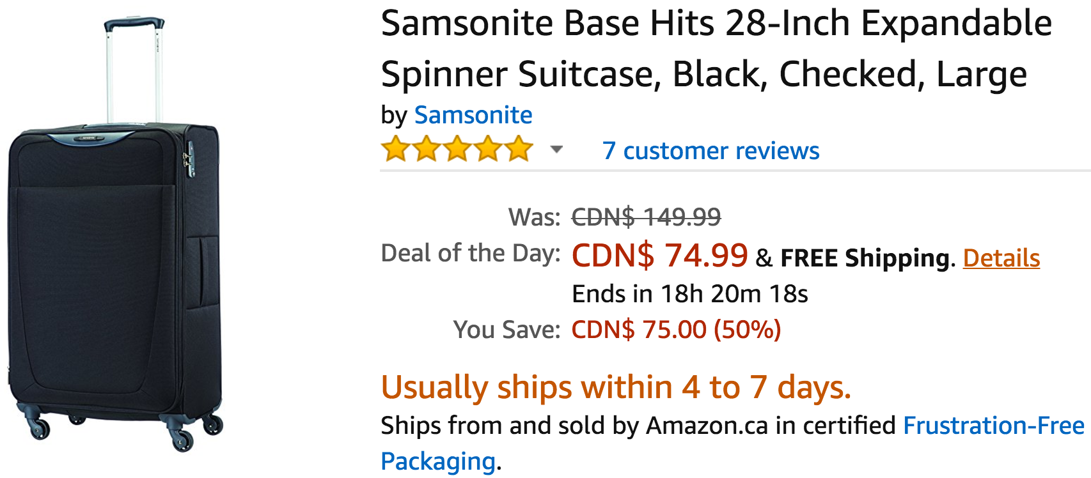Click the crossed-out CDN$ 149.99 price

point(646,217)
